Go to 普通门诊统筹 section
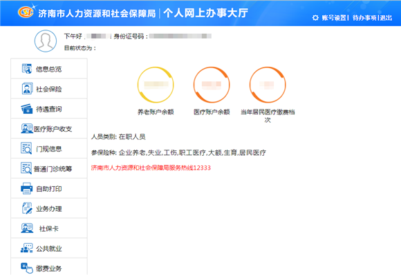 [x=49, y=168]
